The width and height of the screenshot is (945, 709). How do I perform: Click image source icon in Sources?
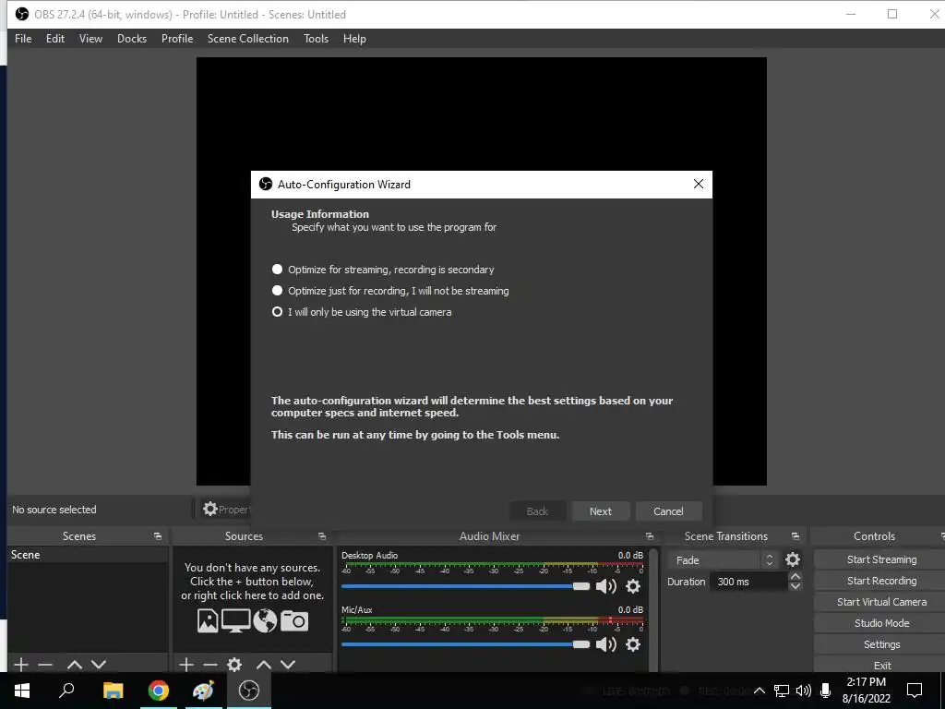pos(208,620)
